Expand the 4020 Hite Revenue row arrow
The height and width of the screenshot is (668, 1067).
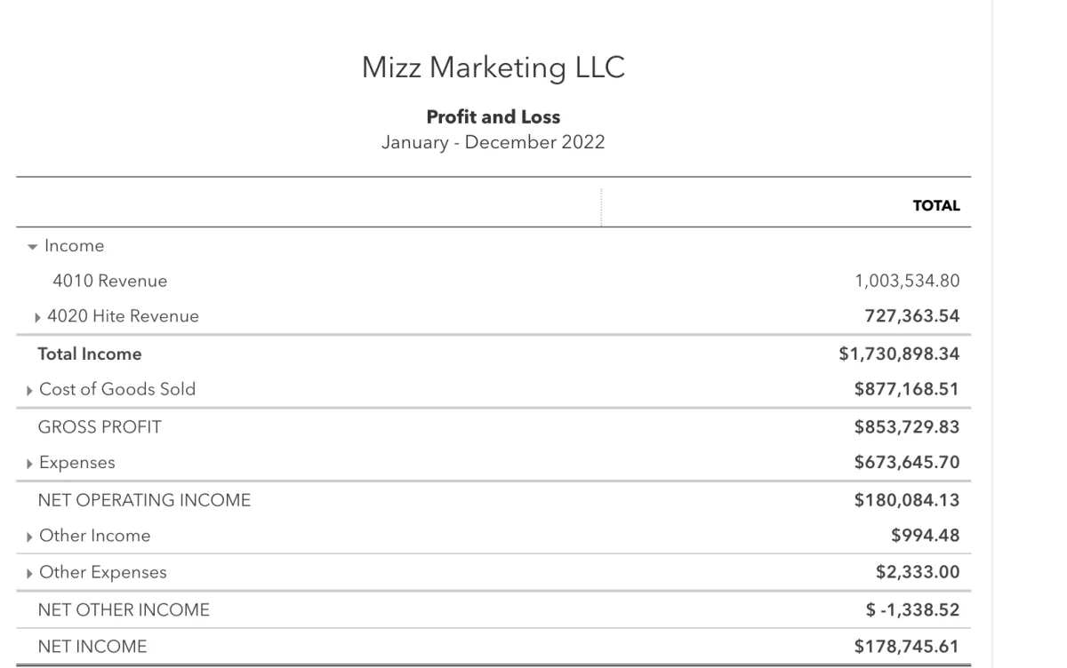click(x=38, y=317)
